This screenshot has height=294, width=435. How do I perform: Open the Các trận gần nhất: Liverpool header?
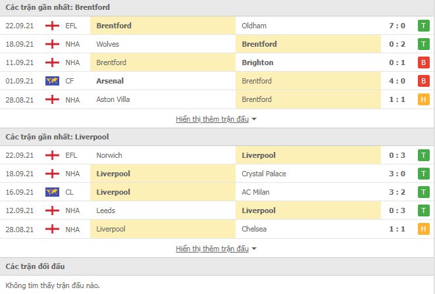(57, 137)
